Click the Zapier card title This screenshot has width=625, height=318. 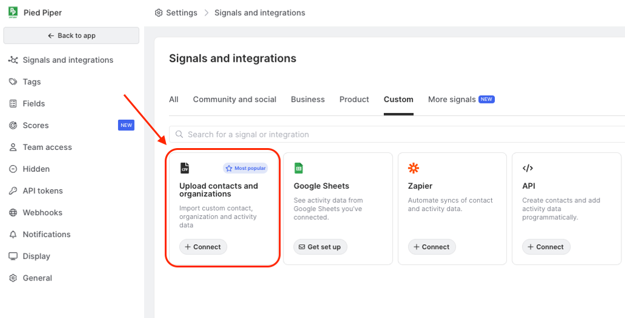tap(420, 186)
